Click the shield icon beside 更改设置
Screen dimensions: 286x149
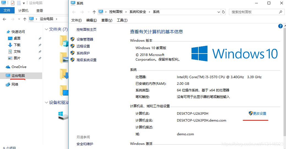point(251,113)
